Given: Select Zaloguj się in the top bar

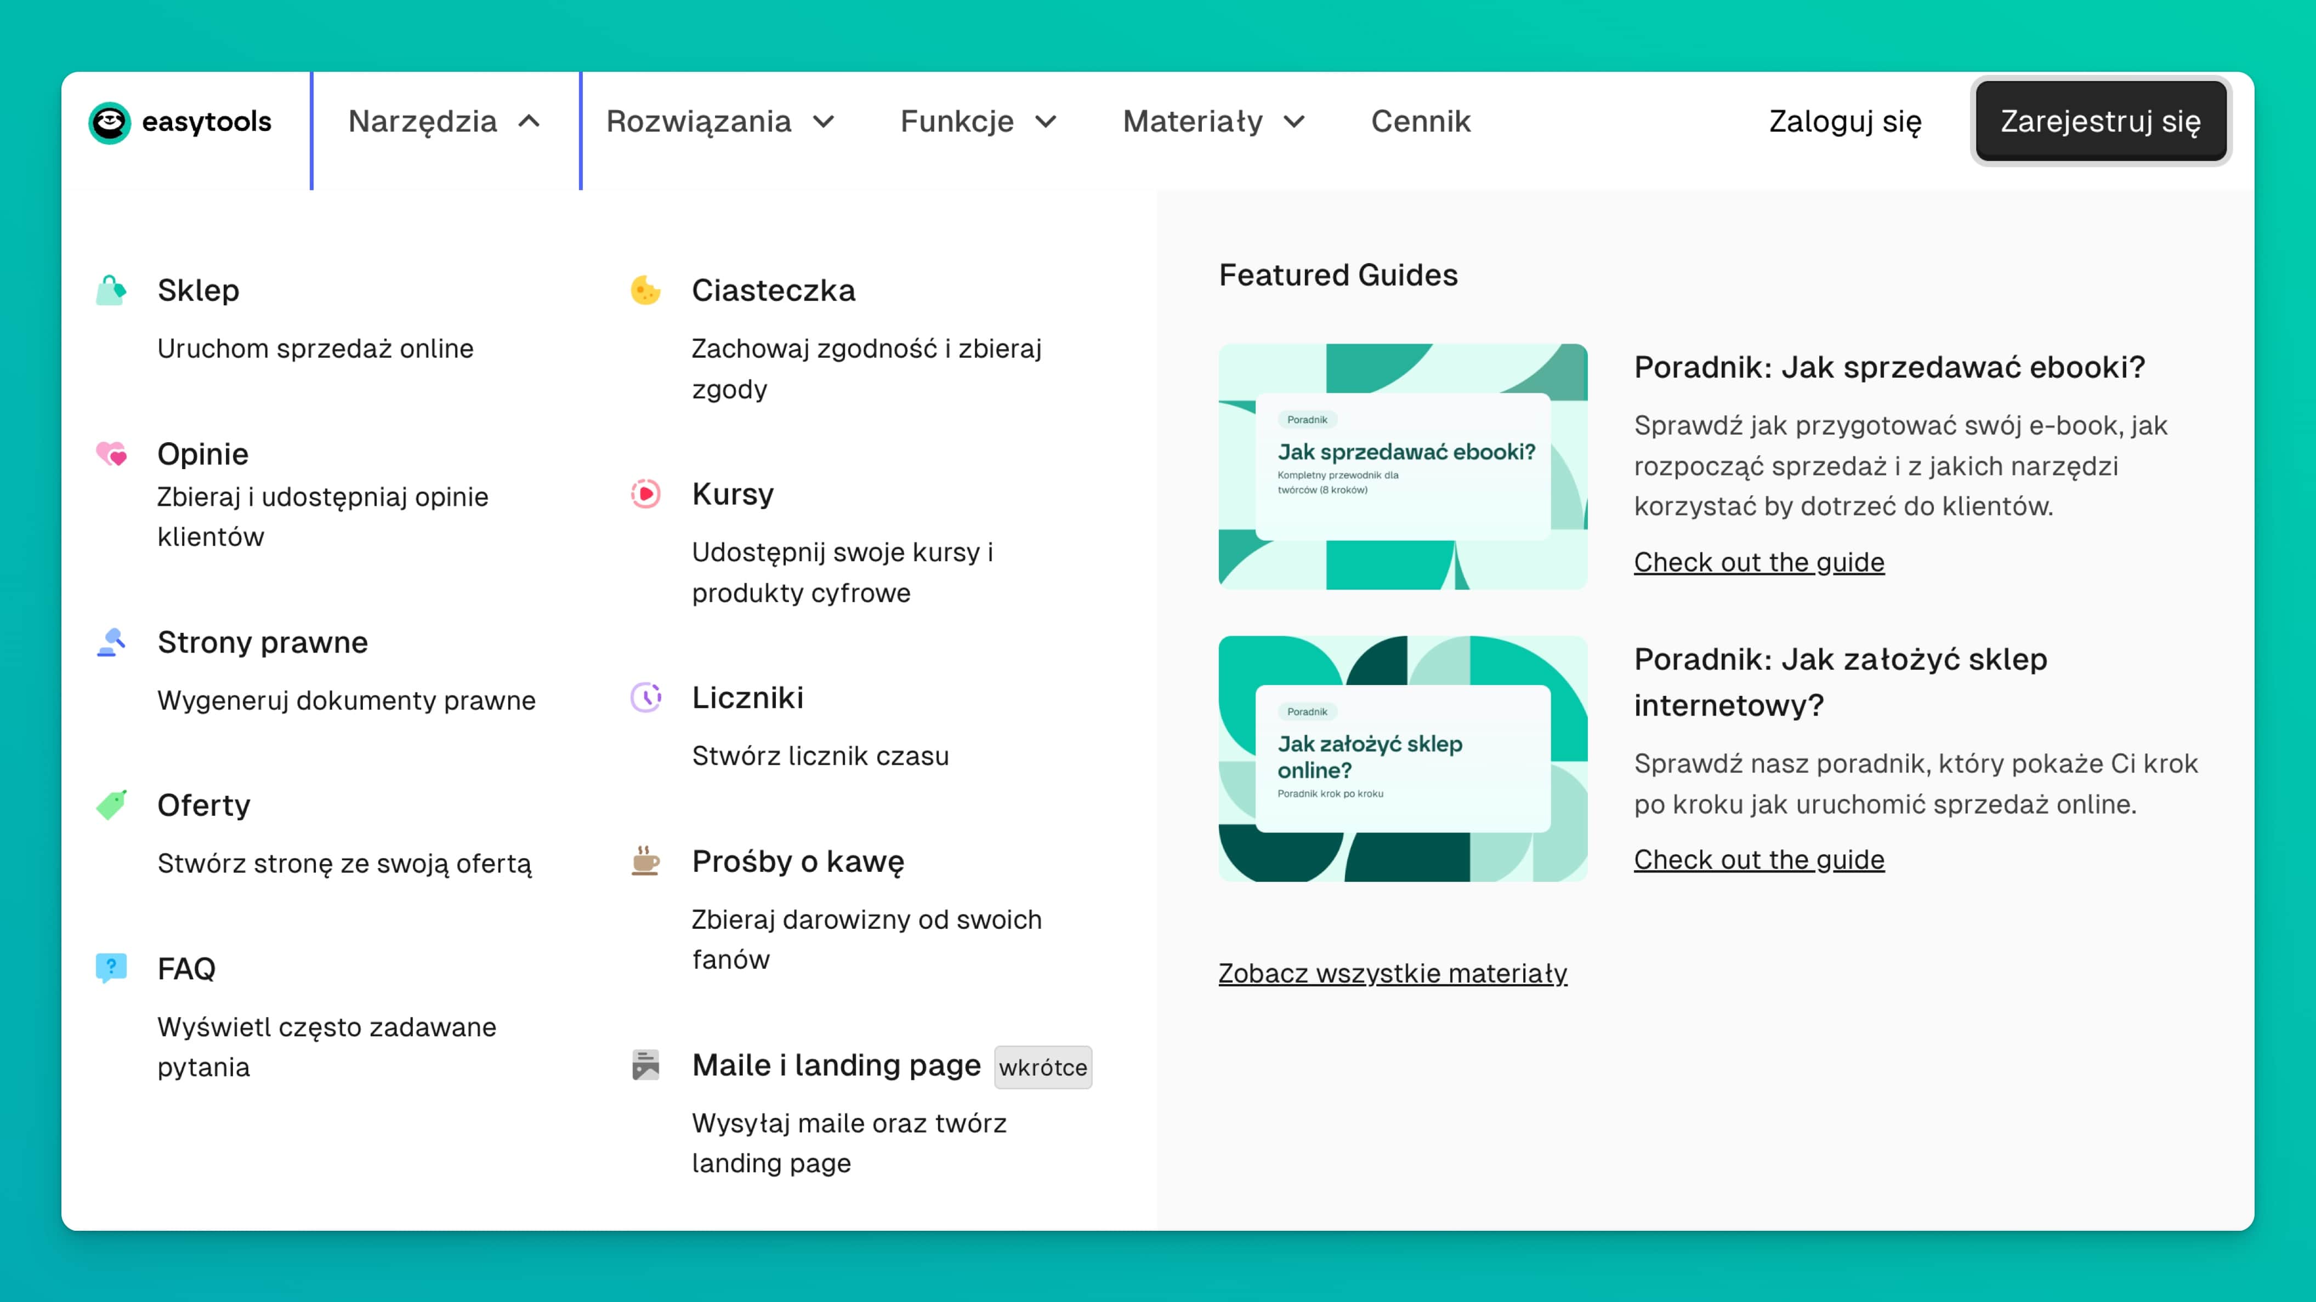Looking at the screenshot, I should (1844, 121).
